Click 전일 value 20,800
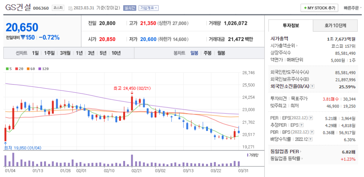The width and height of the screenshot is (364, 177). point(107,23)
